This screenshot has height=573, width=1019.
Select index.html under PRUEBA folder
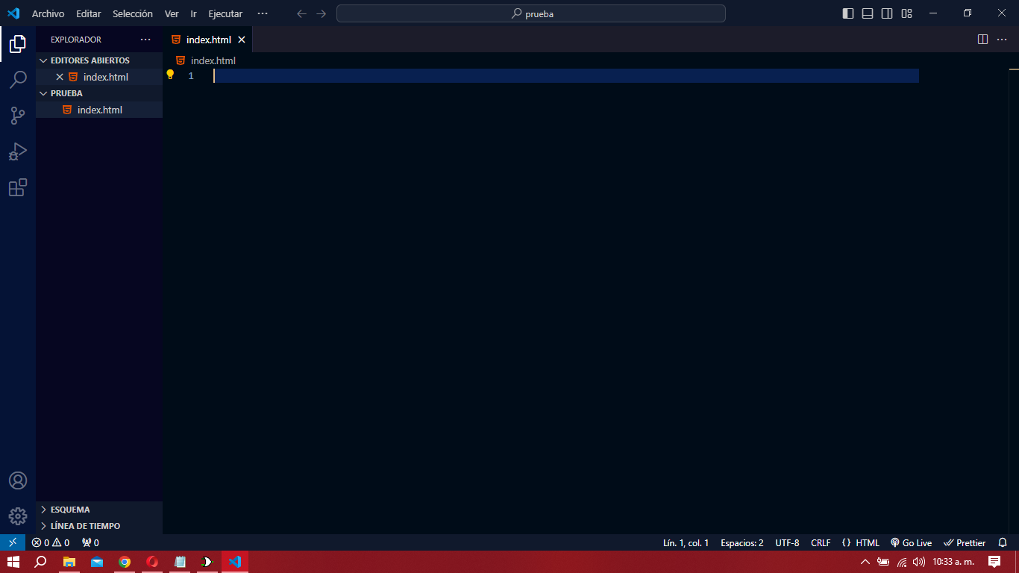(99, 110)
